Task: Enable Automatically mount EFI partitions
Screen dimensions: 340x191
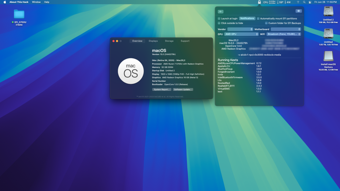Action: (258, 18)
